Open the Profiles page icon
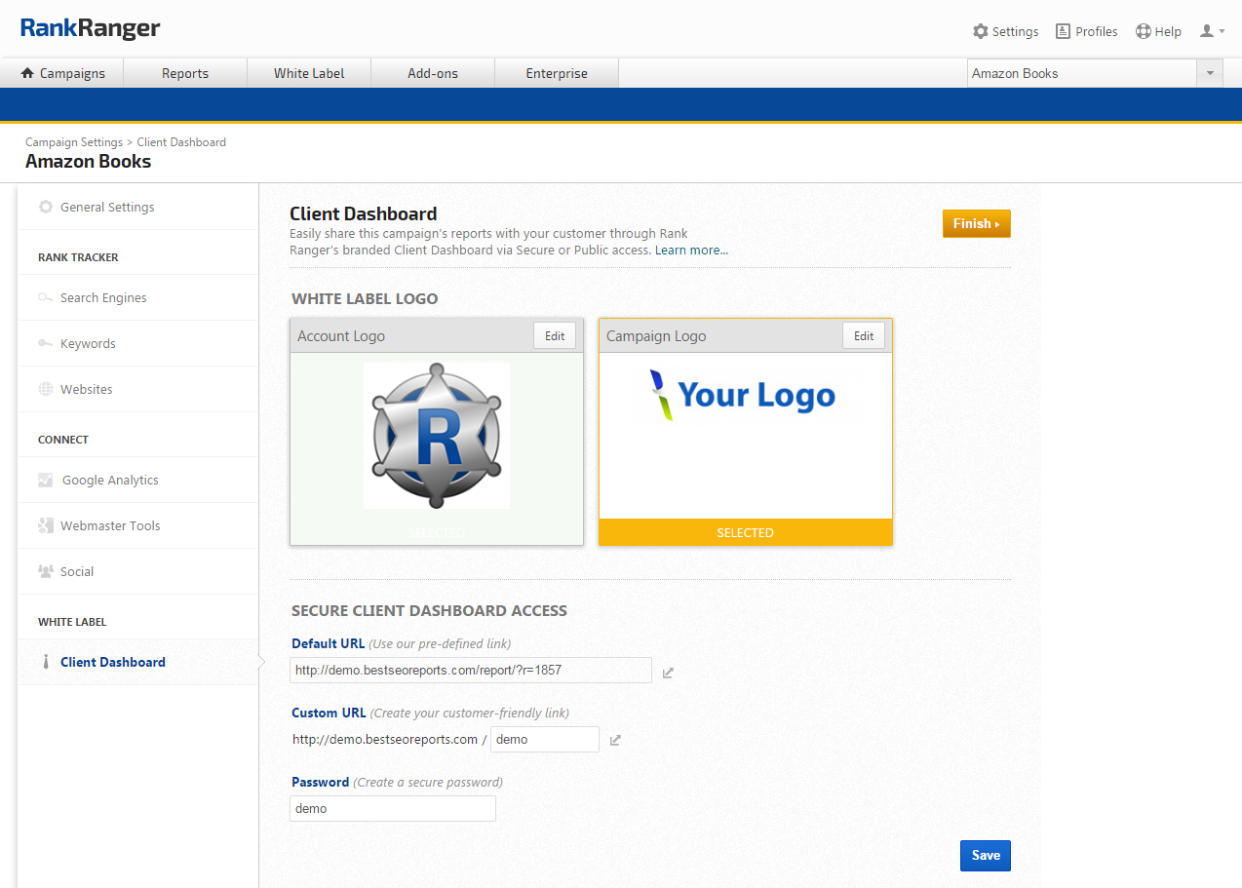Image resolution: width=1242 pixels, height=888 pixels. [1063, 31]
